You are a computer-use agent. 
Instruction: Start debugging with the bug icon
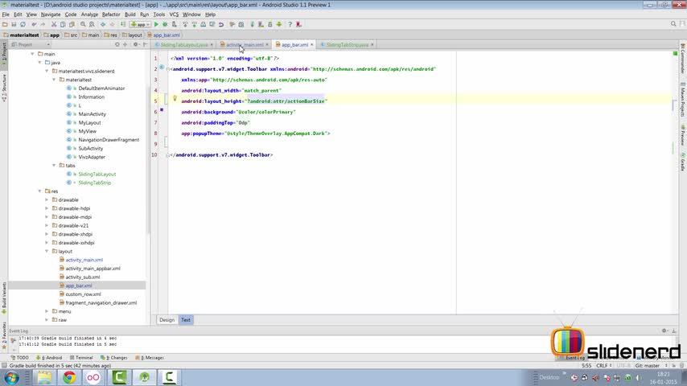point(165,25)
